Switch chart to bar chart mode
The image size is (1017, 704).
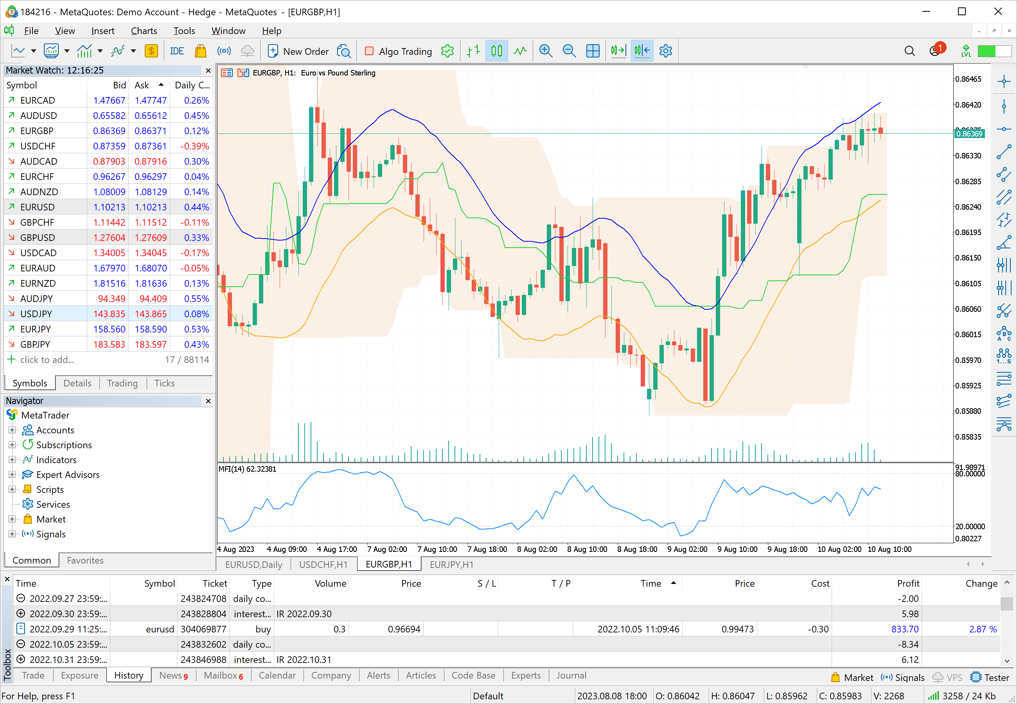(473, 51)
